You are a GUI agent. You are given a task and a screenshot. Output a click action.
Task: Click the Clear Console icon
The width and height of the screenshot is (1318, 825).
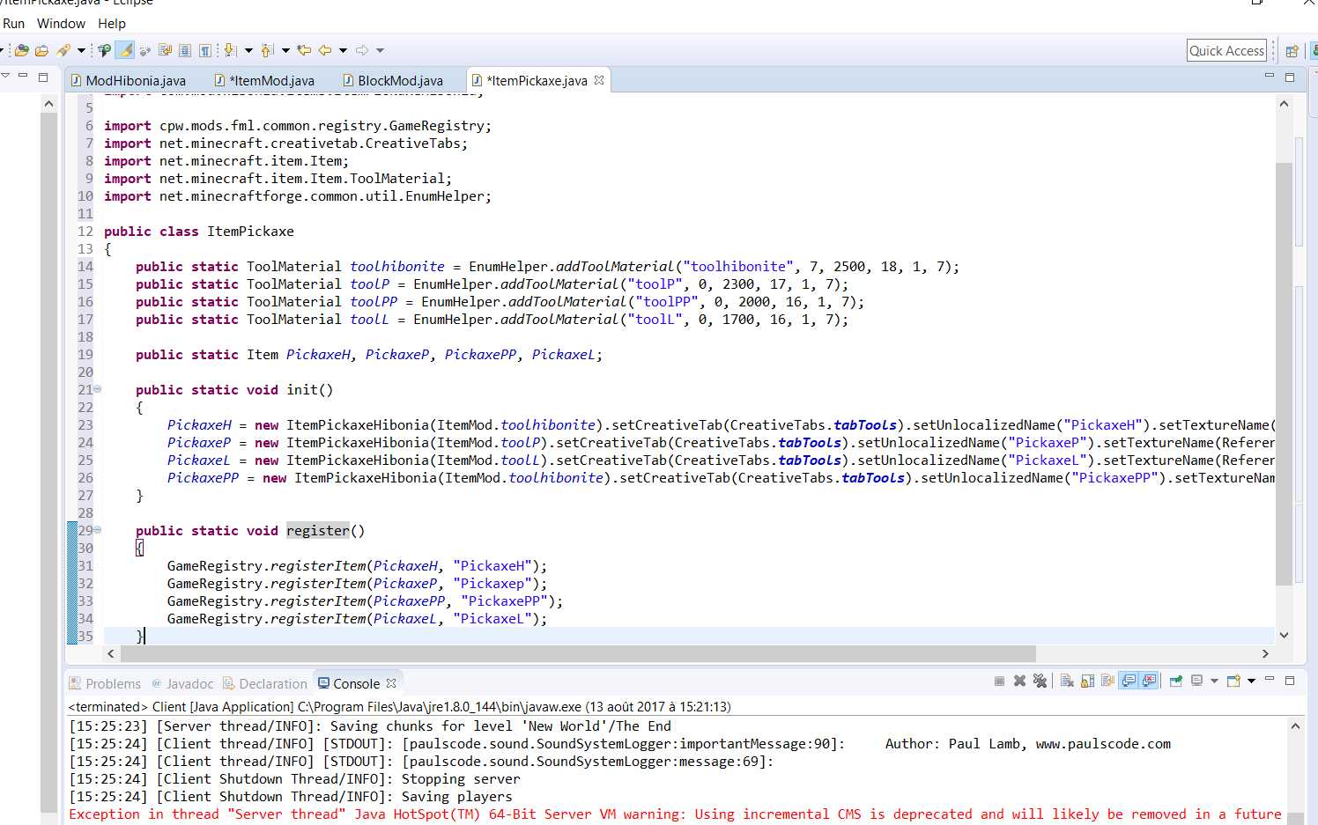pyautogui.click(x=1067, y=681)
